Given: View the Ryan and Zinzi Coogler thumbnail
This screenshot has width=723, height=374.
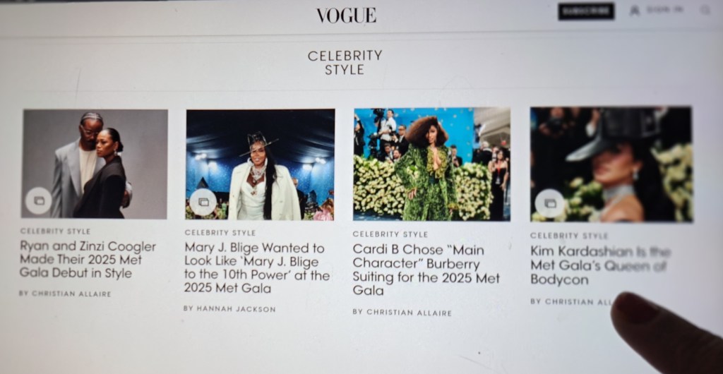Looking at the screenshot, I should tap(95, 164).
